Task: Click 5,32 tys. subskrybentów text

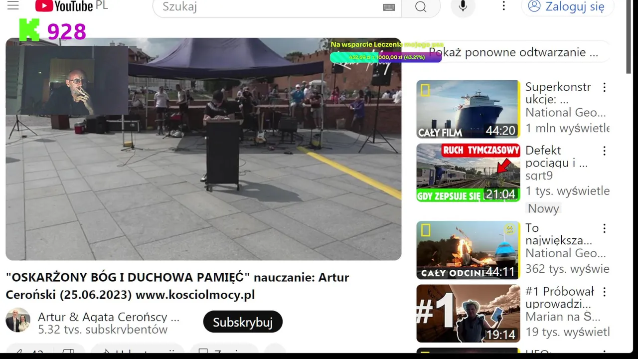Action: tap(103, 330)
